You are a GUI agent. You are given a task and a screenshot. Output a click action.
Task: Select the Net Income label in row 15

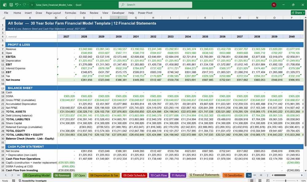[13, 80]
